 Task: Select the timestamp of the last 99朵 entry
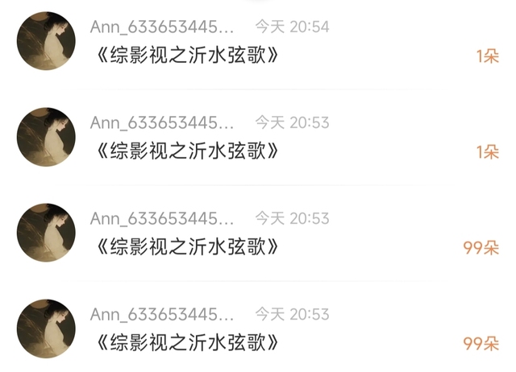tap(292, 314)
